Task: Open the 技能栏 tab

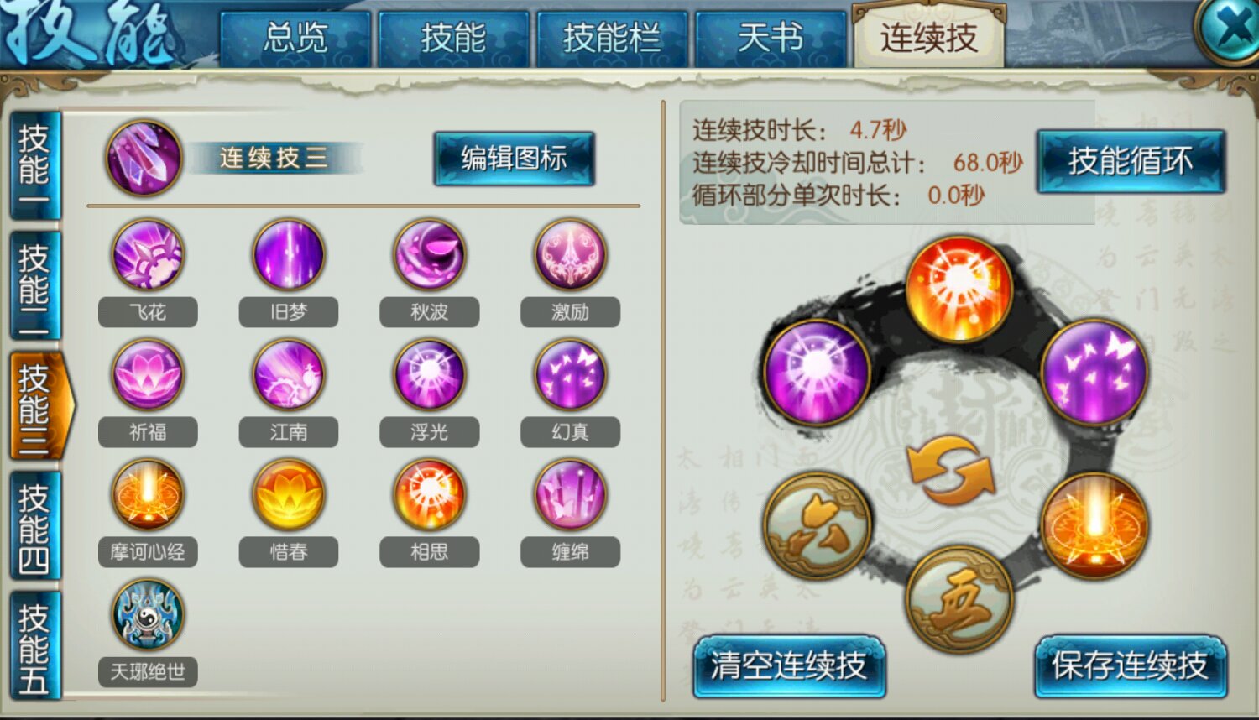Action: point(612,39)
